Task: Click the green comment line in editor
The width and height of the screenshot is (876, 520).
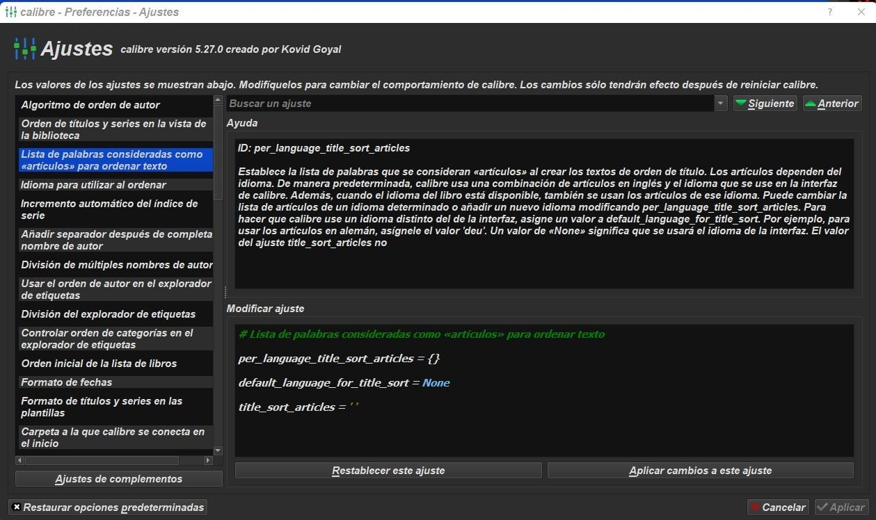Action: coord(422,334)
